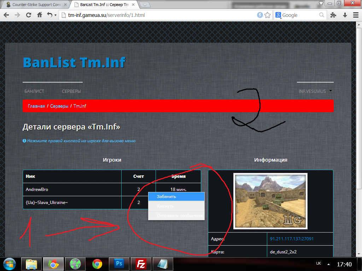Click the de_dust2_2x2 map name value
This screenshot has width=362, height=271.
coord(283,252)
